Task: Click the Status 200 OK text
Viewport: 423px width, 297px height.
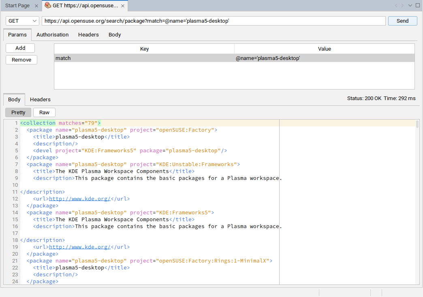Action: (x=364, y=98)
